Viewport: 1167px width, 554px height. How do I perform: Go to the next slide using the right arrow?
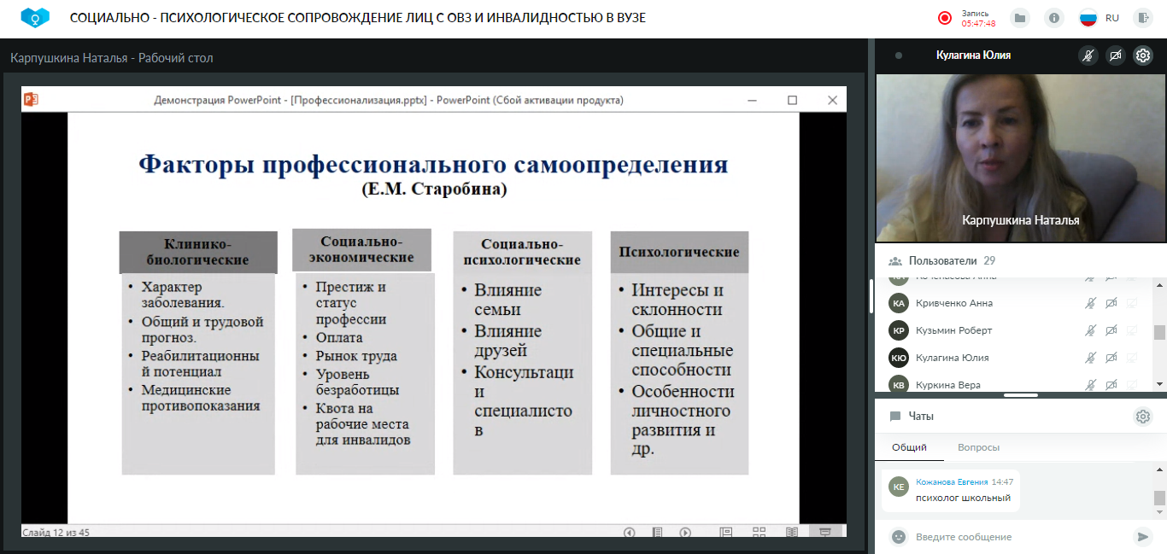point(685,532)
